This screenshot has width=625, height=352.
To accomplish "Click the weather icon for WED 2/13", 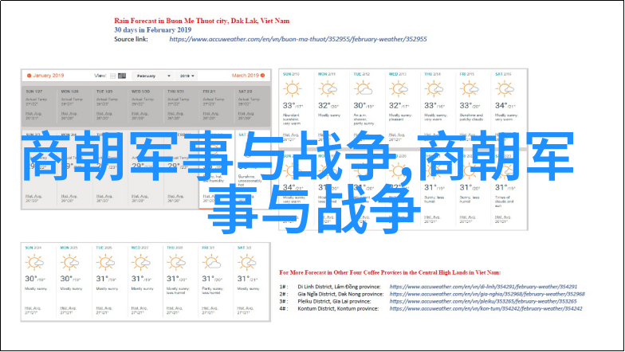I will 399,89.
